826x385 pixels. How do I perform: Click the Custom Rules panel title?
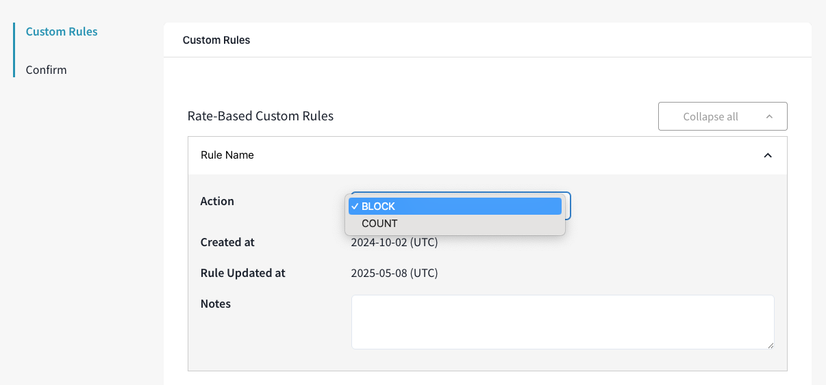coord(216,40)
